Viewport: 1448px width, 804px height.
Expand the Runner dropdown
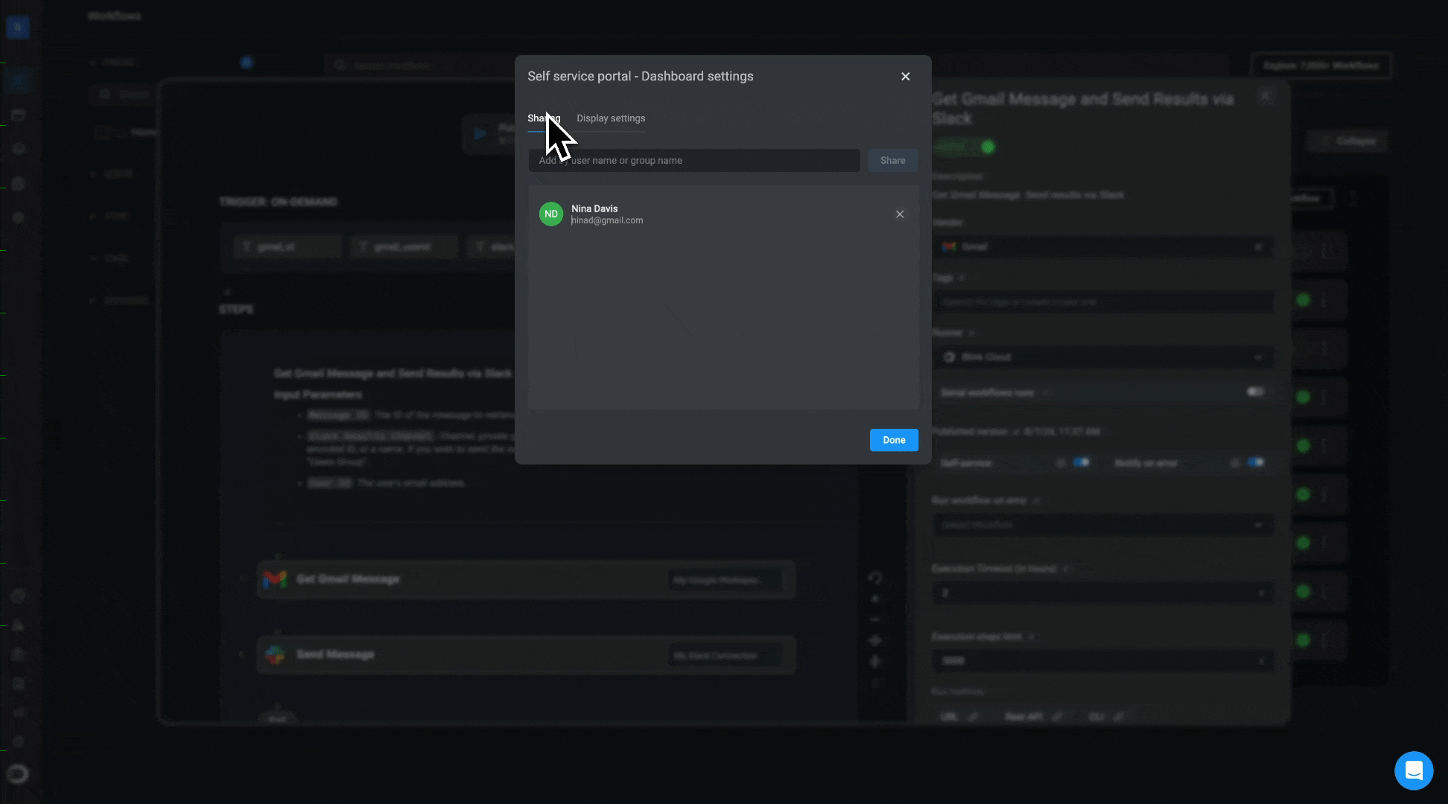tap(1102, 357)
